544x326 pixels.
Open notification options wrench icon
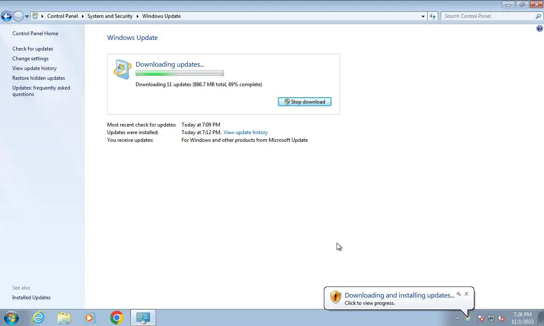459,294
